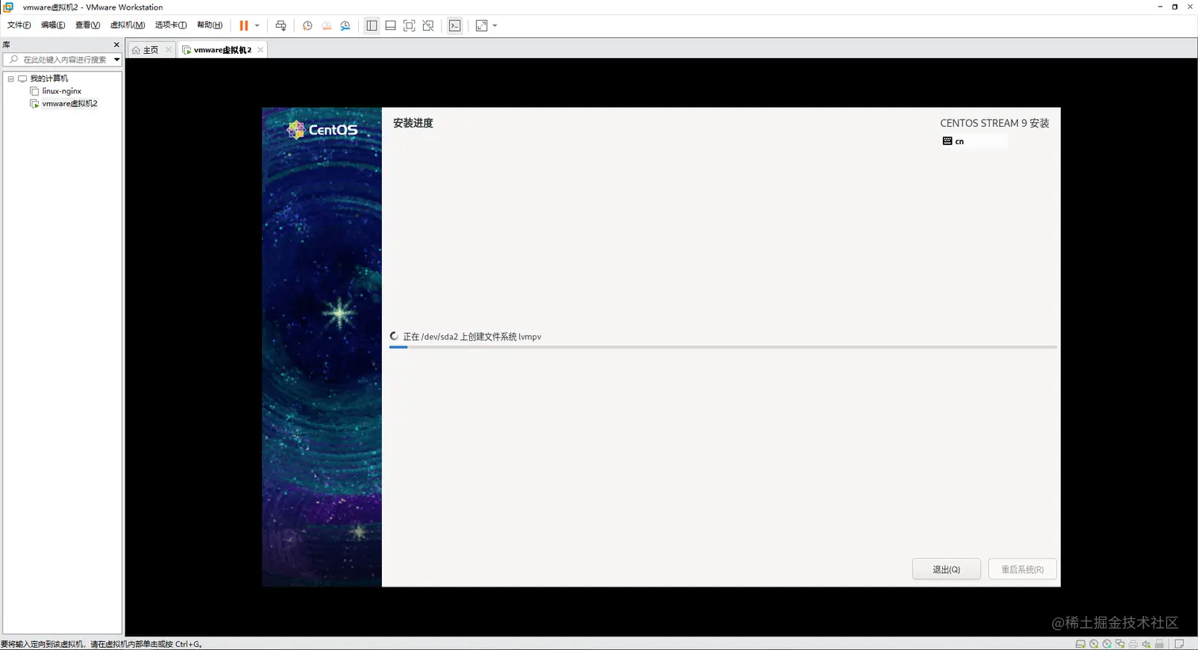This screenshot has width=1198, height=650.
Task: Pause the virtual machine with the orange button
Action: point(243,25)
